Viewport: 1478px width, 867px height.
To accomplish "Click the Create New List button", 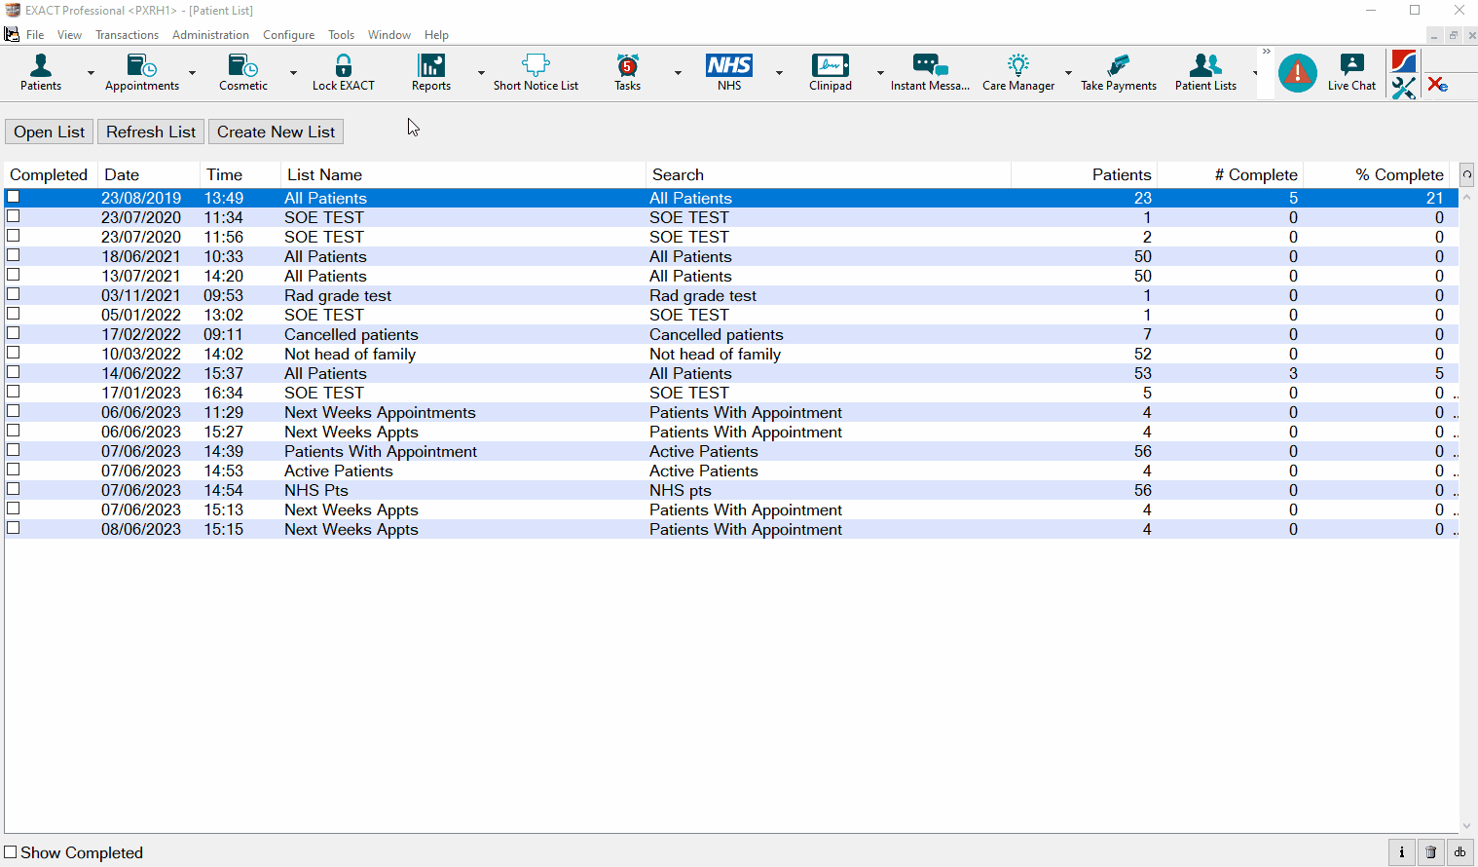I will [x=276, y=132].
